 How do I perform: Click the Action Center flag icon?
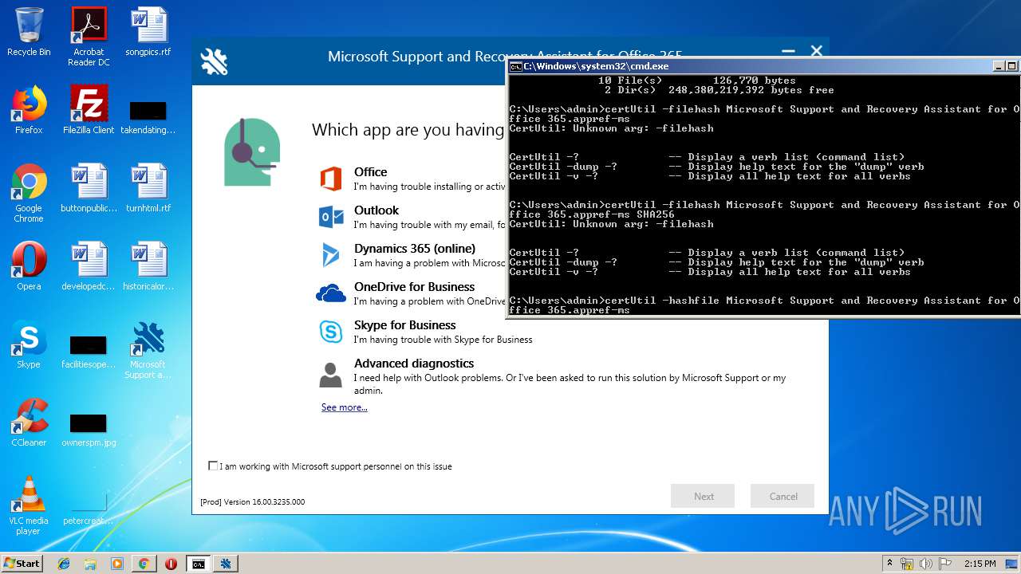[945, 564]
